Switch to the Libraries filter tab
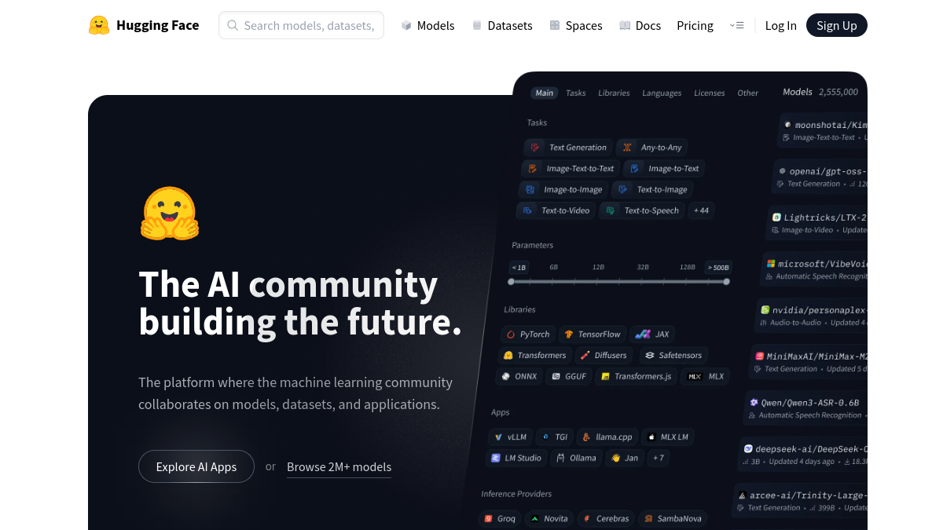943x530 pixels. tap(614, 93)
